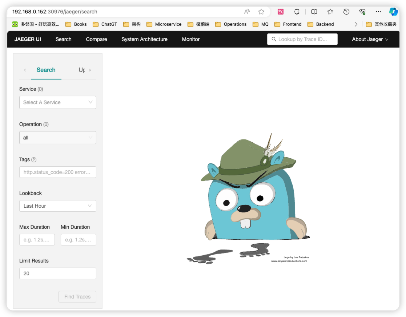Click the tab scroll right arrow

pyautogui.click(x=90, y=70)
